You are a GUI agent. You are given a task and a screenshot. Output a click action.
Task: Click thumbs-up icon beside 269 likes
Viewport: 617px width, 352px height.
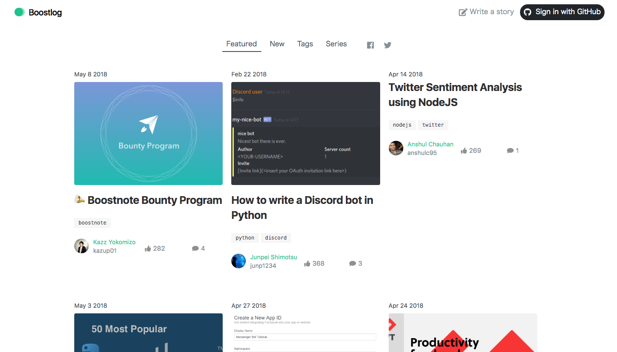[x=464, y=151]
